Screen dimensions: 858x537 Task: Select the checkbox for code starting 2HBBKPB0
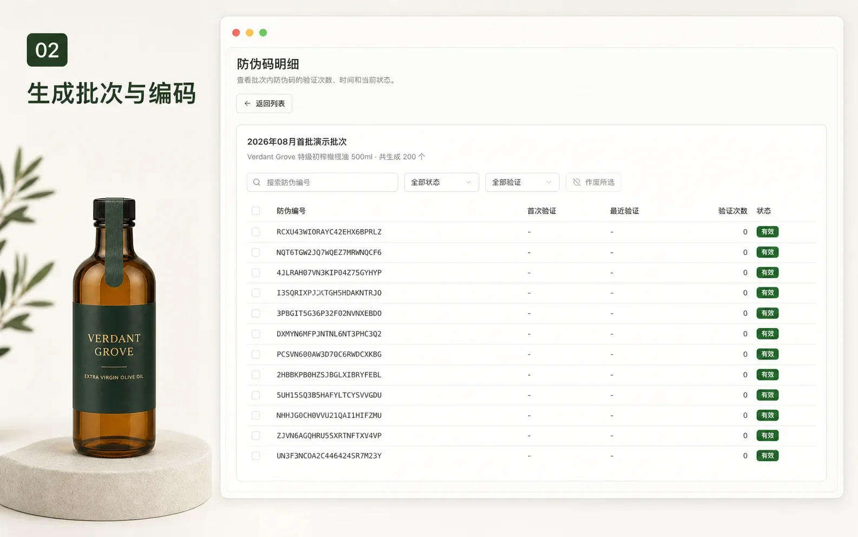[256, 375]
